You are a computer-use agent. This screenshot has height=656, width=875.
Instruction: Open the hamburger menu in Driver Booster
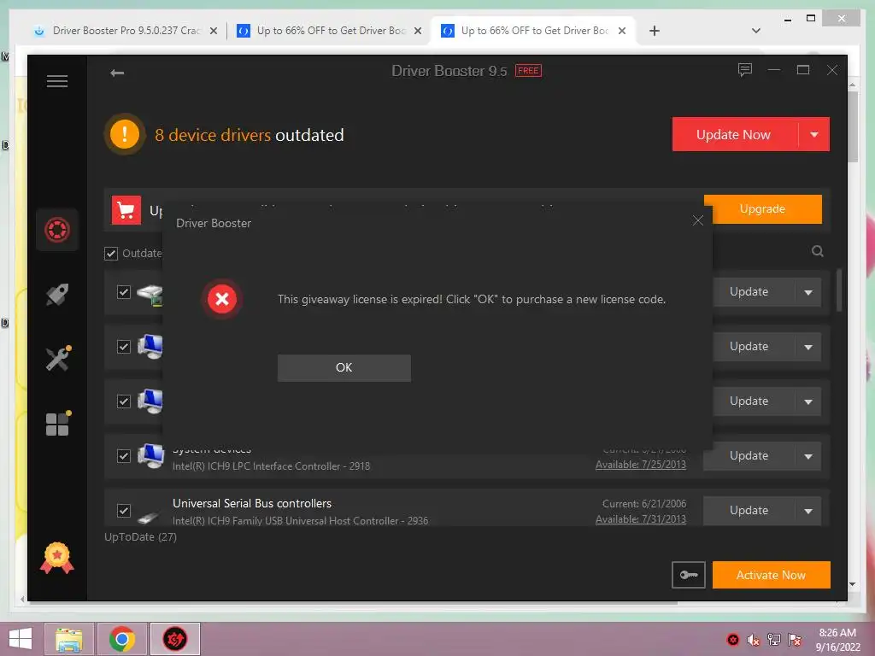click(57, 81)
